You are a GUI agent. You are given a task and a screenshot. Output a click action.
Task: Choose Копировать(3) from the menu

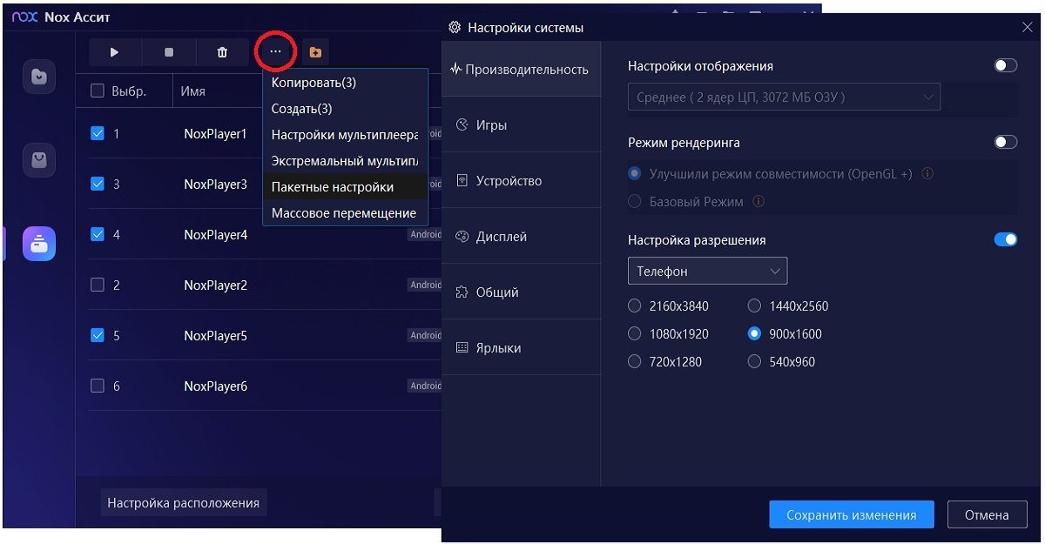tap(345, 83)
